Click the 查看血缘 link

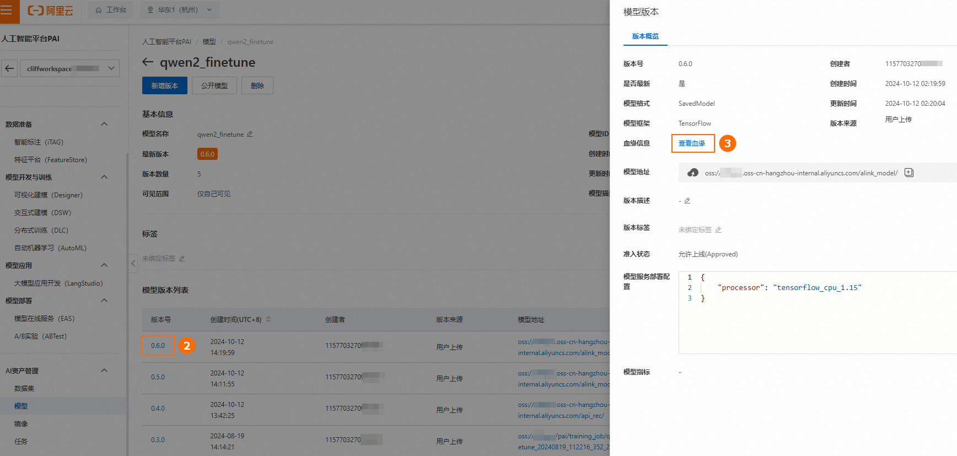pyautogui.click(x=692, y=143)
